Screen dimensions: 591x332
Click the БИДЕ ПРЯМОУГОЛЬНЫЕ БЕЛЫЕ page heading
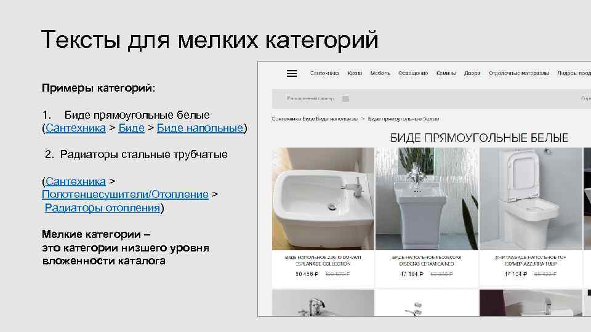click(479, 138)
